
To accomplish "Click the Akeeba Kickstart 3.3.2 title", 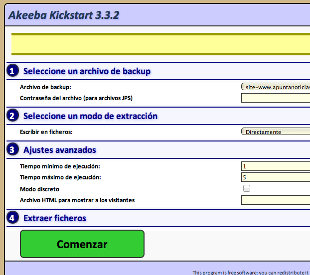I will pos(64,15).
